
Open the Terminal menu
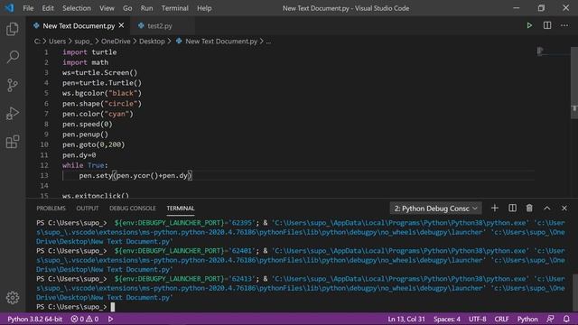coord(174,8)
